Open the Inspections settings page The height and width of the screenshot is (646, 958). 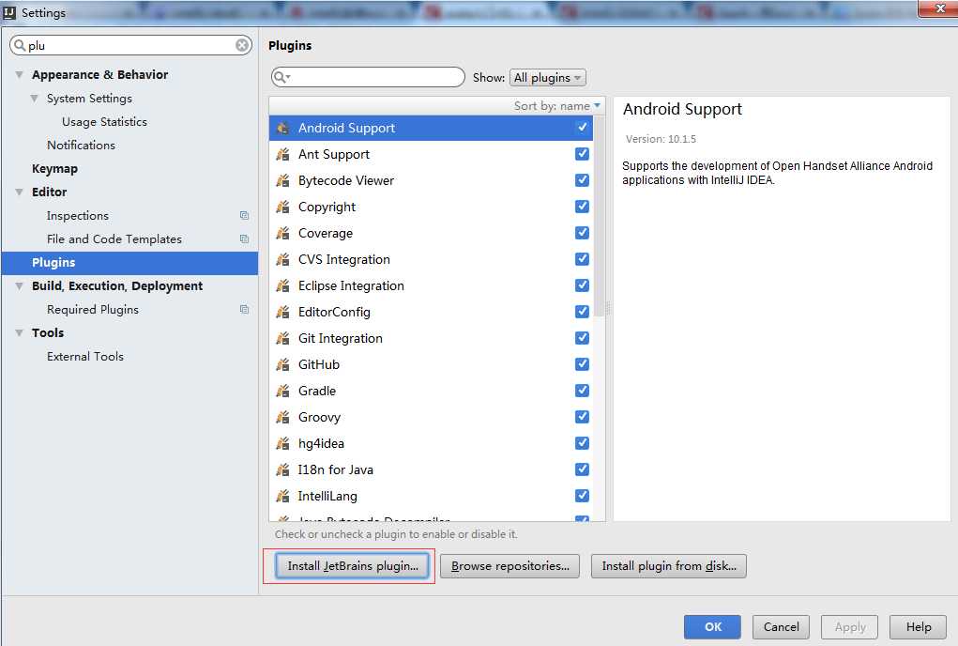point(78,216)
